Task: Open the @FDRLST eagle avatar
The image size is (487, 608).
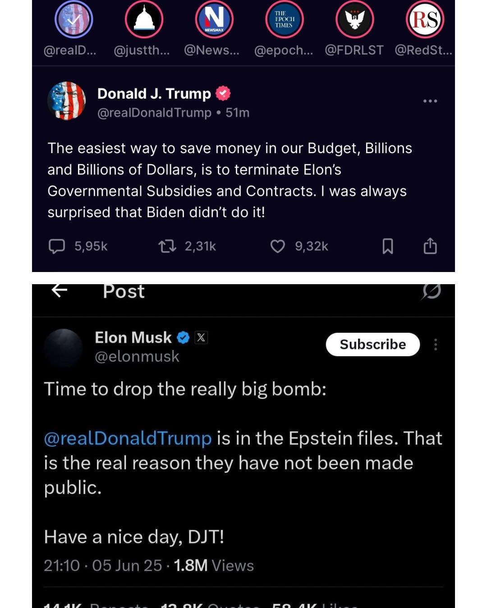Action: click(355, 19)
